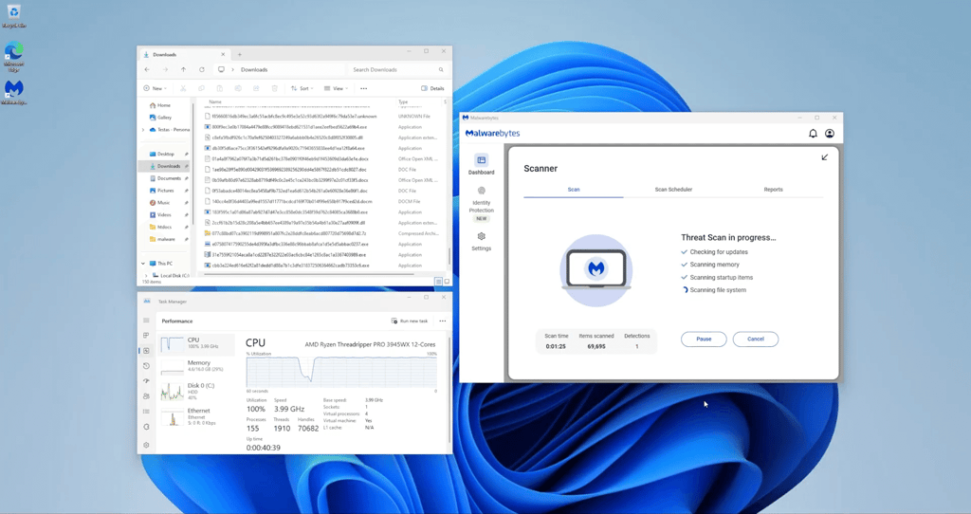This screenshot has width=971, height=514.
Task: Open Task Manager settings gear
Action: tap(146, 445)
